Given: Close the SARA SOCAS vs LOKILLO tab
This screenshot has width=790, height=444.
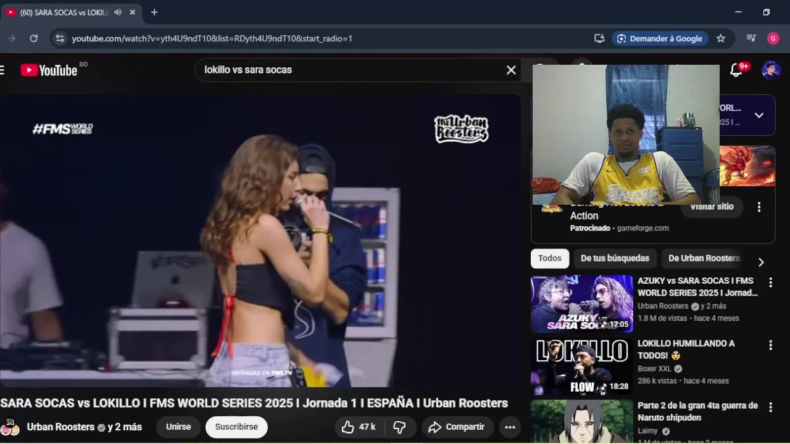Looking at the screenshot, I should tap(132, 12).
